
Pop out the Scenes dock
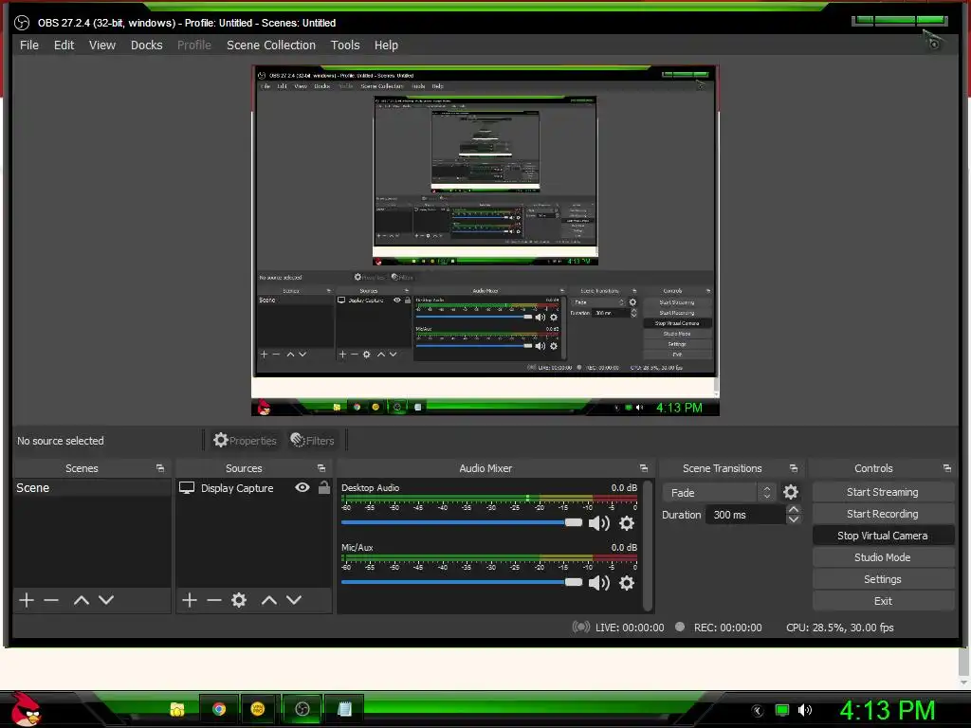(x=160, y=468)
